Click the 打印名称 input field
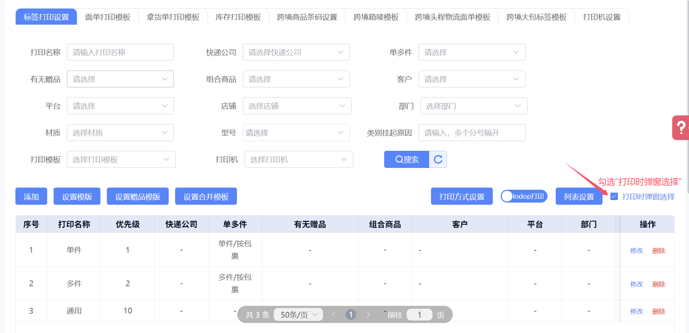 tap(120, 53)
